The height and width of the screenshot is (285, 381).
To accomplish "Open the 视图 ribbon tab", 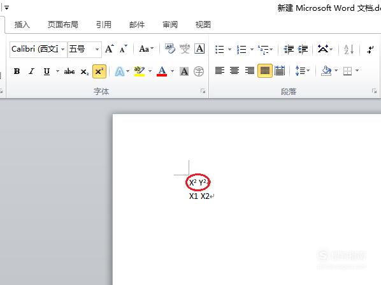I will point(203,25).
